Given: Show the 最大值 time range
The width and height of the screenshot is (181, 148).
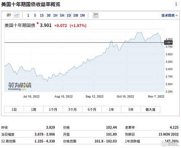Looking at the screenshot, I should [x=150, y=110].
